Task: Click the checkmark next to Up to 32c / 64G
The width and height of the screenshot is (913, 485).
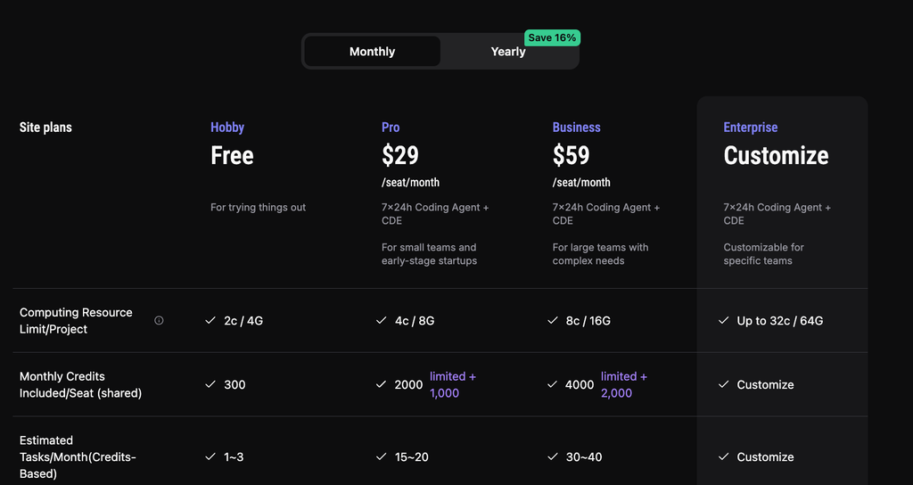Action: (724, 320)
